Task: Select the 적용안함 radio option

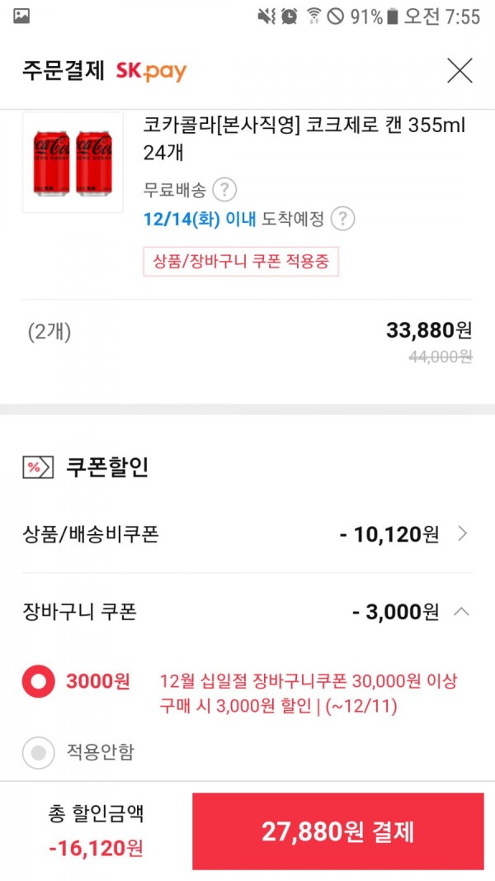Action: tap(38, 753)
